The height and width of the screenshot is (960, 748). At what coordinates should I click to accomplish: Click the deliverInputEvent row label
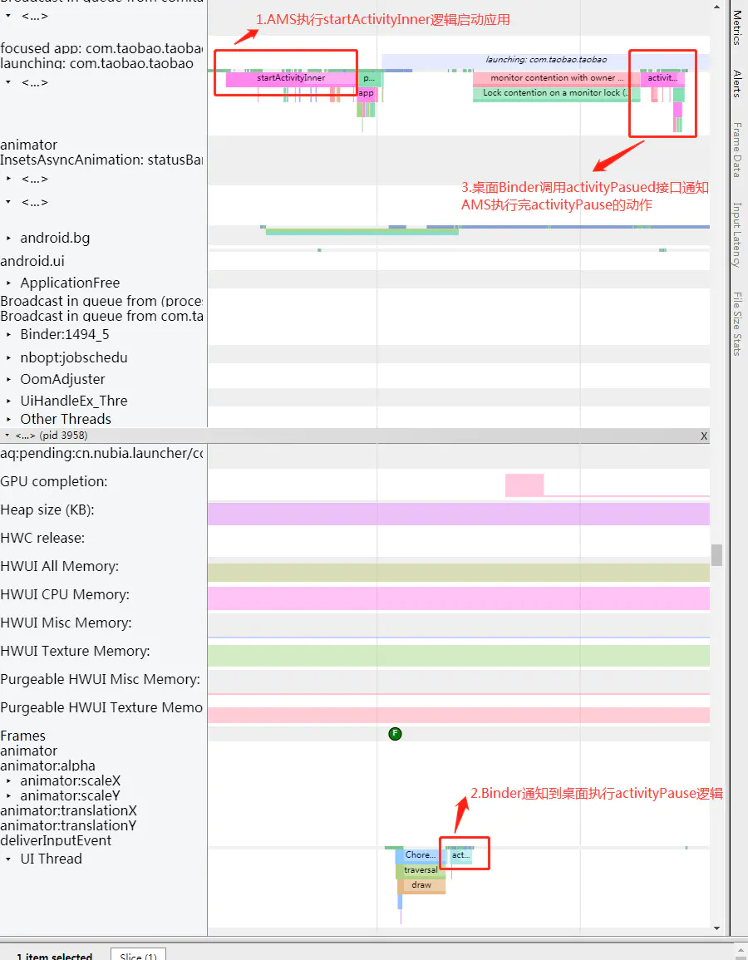point(56,841)
